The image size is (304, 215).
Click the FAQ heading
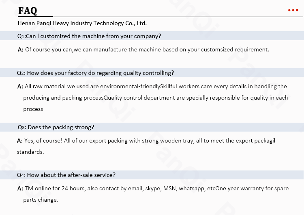pos(28,11)
